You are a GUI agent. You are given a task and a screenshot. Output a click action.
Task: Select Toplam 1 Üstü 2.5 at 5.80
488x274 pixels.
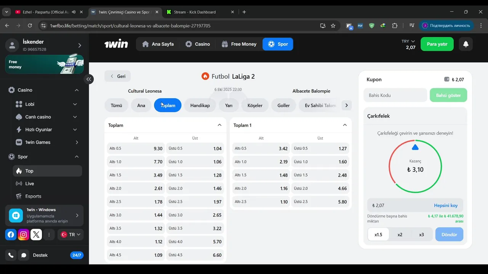(x=320, y=202)
